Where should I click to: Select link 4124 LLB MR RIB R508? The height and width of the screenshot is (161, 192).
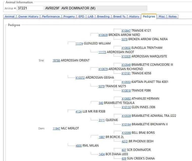79,111
